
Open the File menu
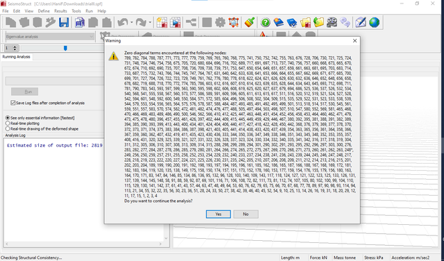[x=6, y=11]
